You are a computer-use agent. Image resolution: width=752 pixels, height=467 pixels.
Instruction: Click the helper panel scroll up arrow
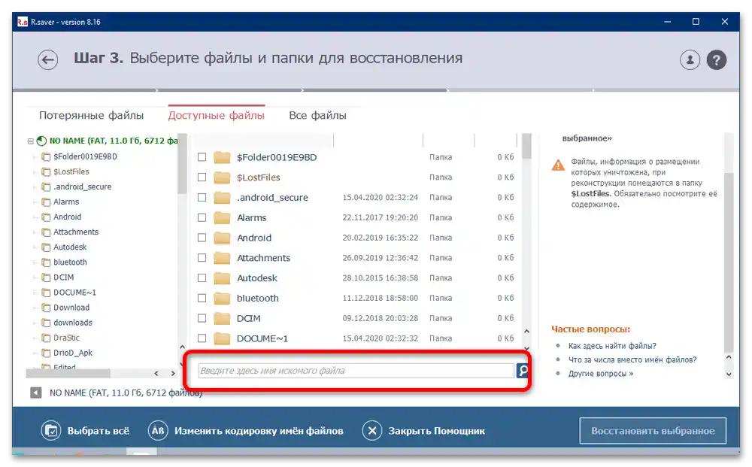729,357
